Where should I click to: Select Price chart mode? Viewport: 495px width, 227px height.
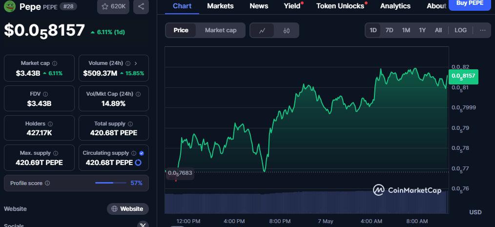point(181,30)
